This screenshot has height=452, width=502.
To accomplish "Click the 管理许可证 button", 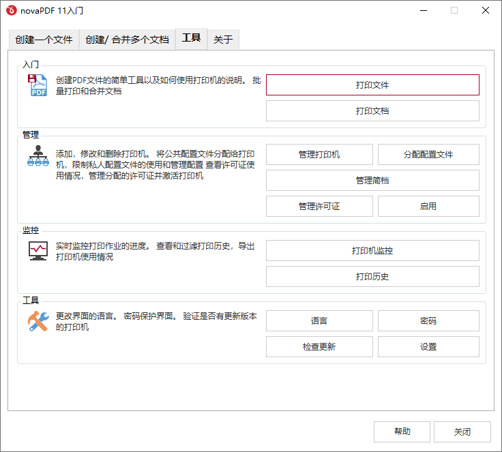I will [x=319, y=207].
